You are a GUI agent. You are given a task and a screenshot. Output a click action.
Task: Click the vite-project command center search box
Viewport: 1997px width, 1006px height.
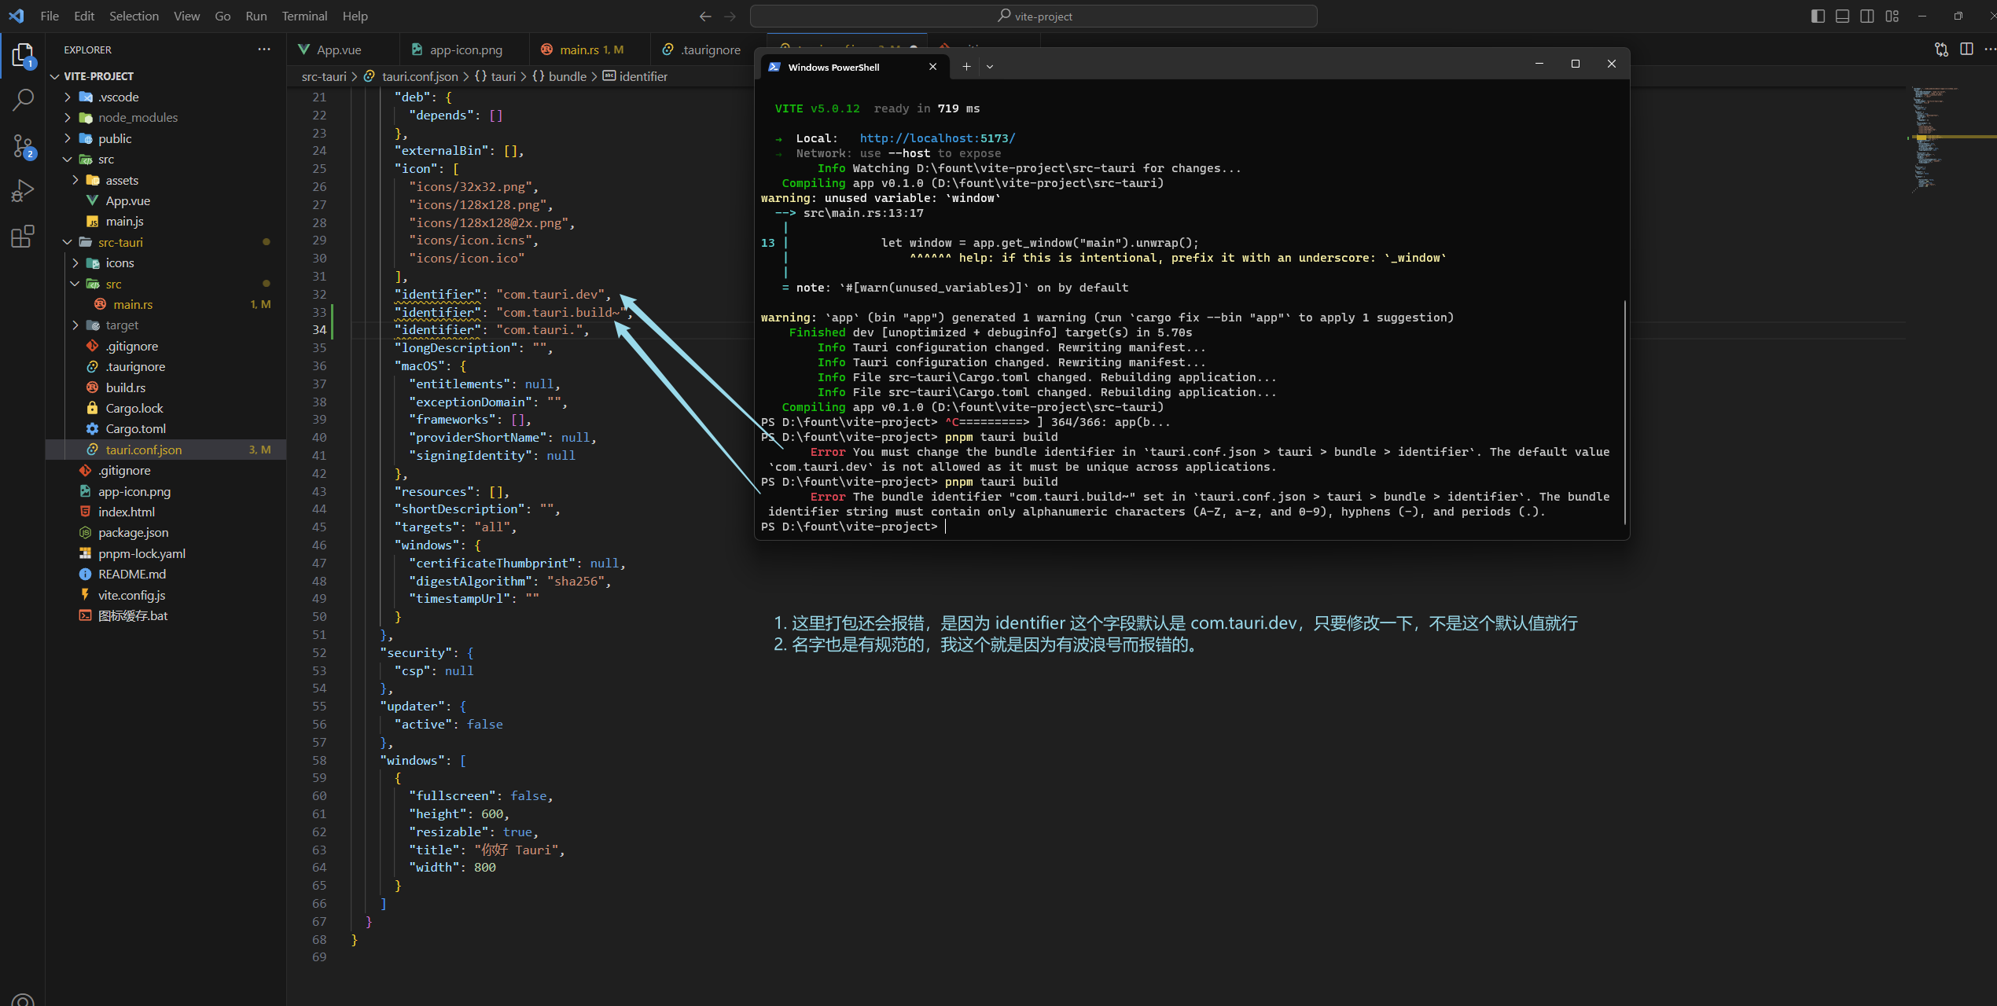click(x=1033, y=16)
